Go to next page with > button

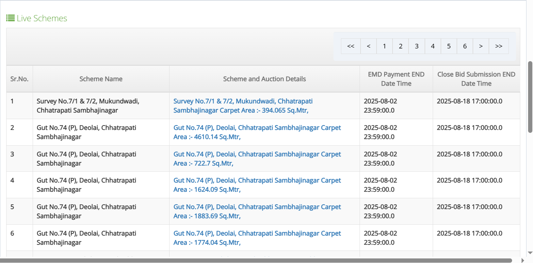click(x=481, y=46)
